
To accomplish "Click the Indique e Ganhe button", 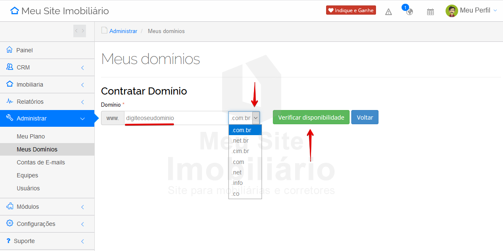I will (x=351, y=10).
